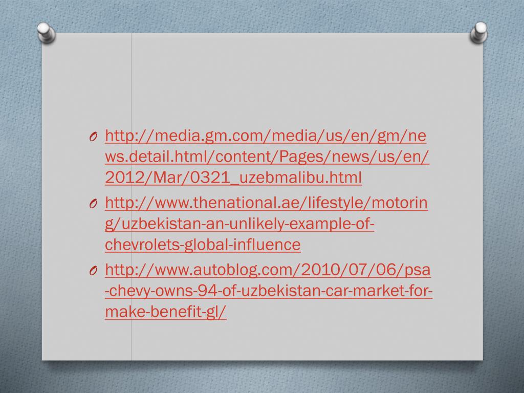The width and height of the screenshot is (524, 393).
Task: Click the top-left silver pushpin
Action: [x=46, y=33]
